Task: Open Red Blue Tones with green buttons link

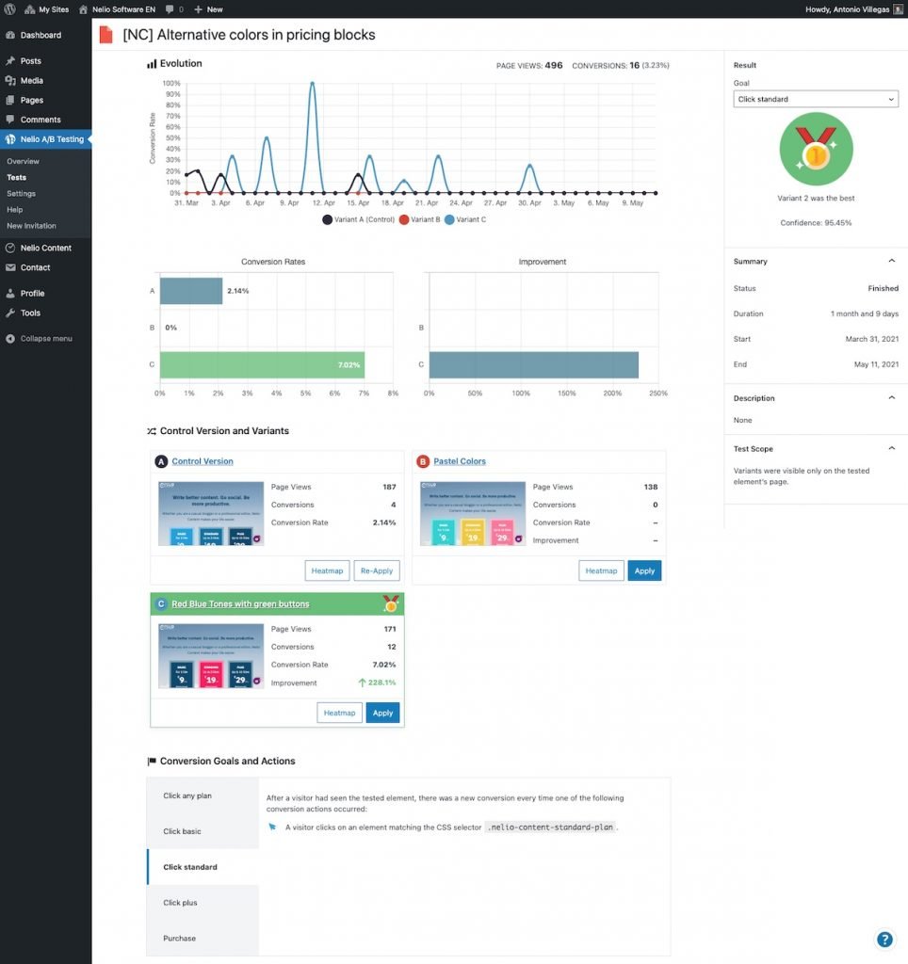Action: [240, 603]
